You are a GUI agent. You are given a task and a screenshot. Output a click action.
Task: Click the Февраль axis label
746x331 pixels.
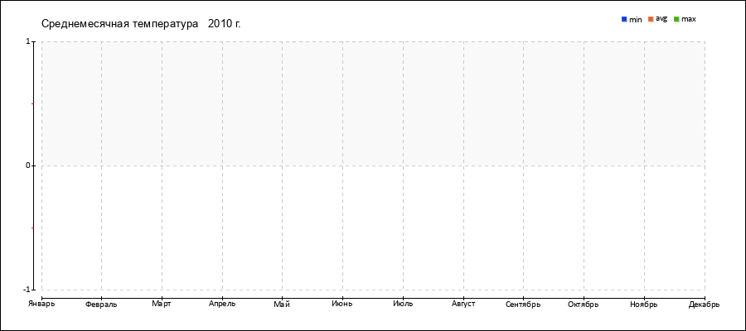pyautogui.click(x=101, y=305)
